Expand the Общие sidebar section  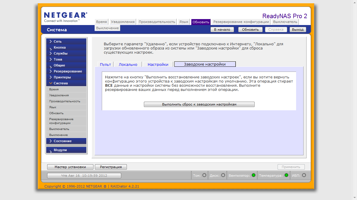click(x=66, y=65)
